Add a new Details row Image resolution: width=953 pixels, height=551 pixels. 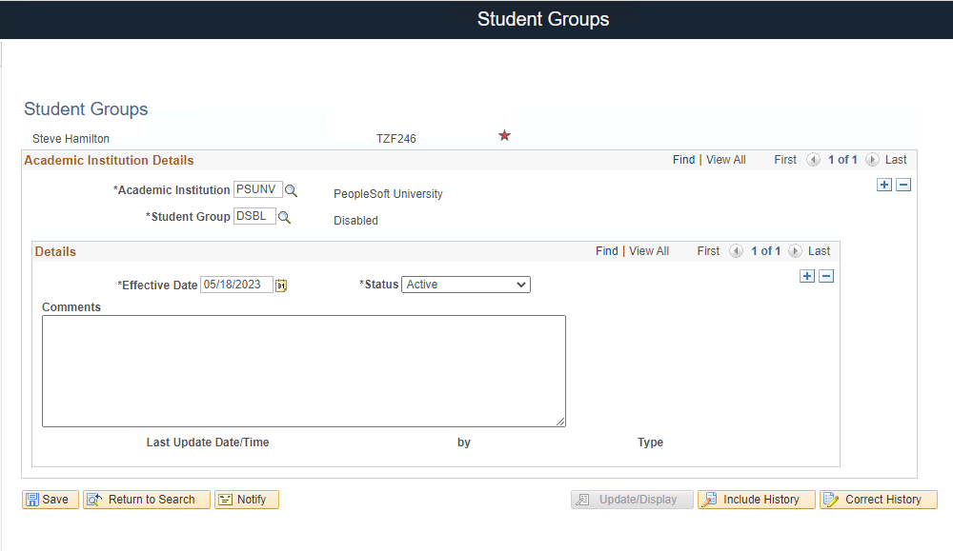[x=807, y=276]
